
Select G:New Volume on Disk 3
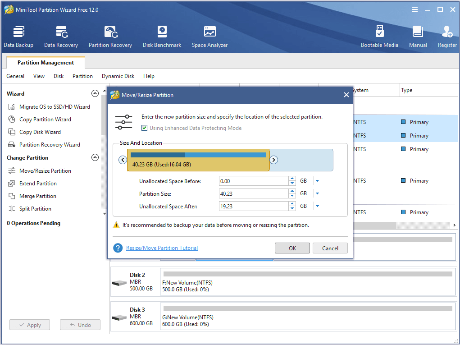tap(308, 317)
